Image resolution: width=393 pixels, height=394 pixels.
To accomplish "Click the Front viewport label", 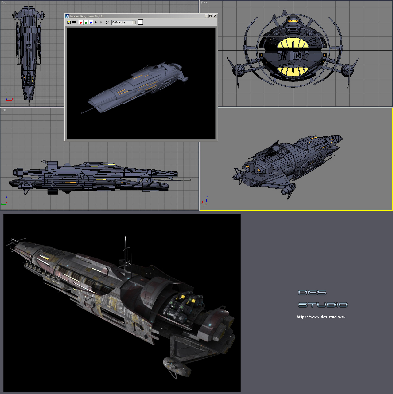I will tap(204, 3).
